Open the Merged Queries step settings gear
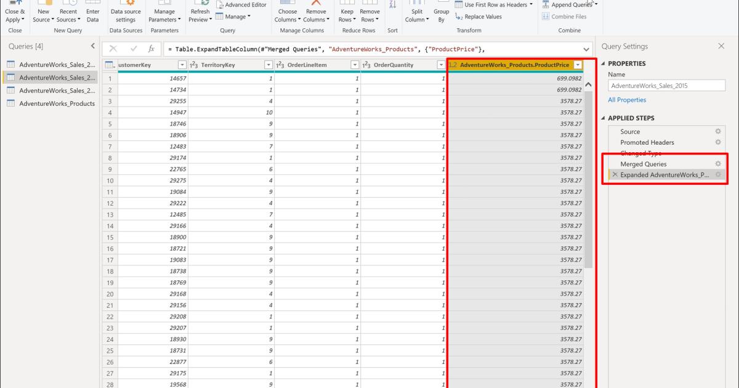Screen dimensions: 739x388 (x=718, y=163)
